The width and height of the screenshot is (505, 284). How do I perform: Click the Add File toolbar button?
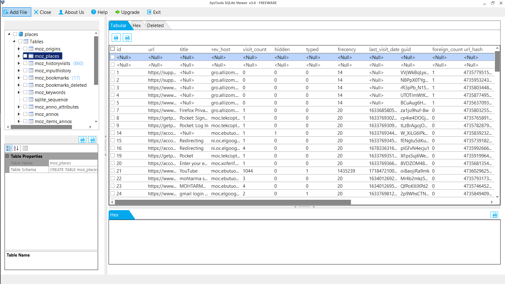click(17, 12)
